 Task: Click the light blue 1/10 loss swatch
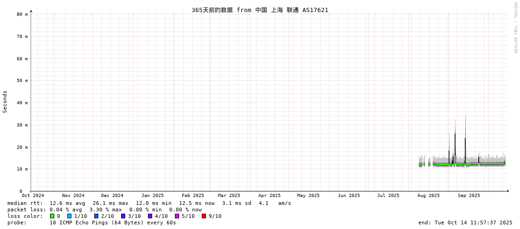(69, 216)
